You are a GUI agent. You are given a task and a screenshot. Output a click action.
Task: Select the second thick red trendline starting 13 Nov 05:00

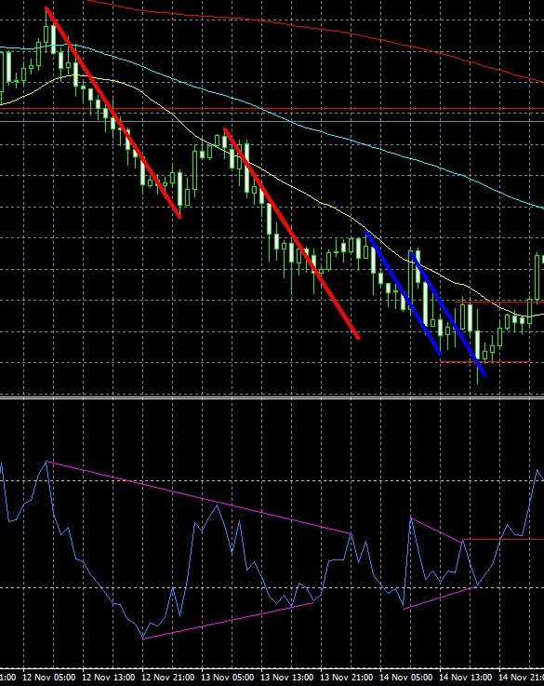point(291,234)
